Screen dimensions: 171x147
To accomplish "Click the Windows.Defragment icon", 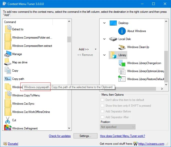I will coord(8,127).
